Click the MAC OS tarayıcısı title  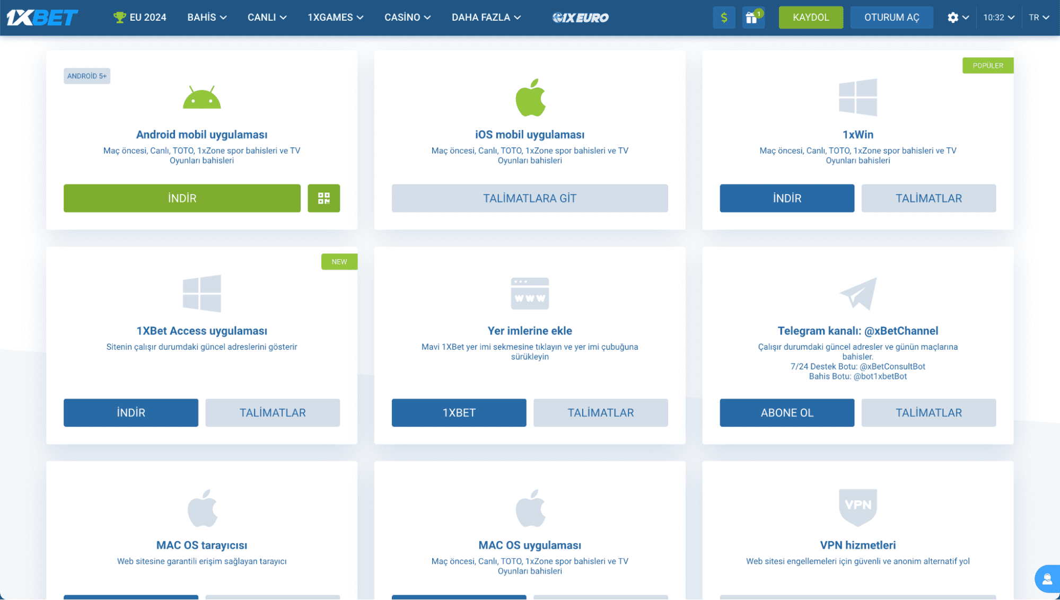click(202, 545)
